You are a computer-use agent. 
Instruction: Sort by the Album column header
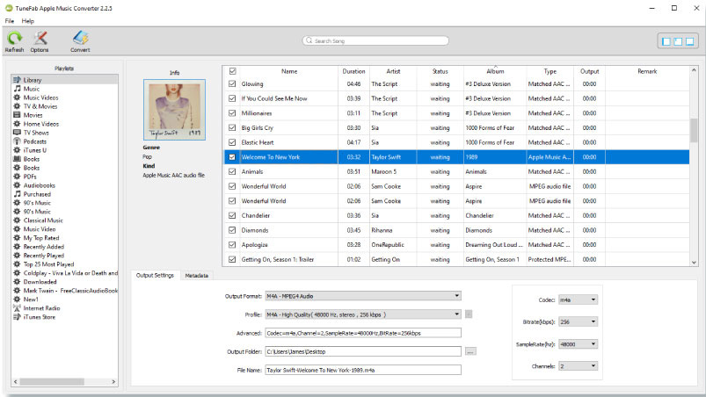click(495, 71)
